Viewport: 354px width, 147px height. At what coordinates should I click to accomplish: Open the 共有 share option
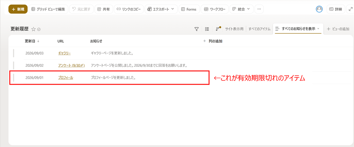(104, 9)
